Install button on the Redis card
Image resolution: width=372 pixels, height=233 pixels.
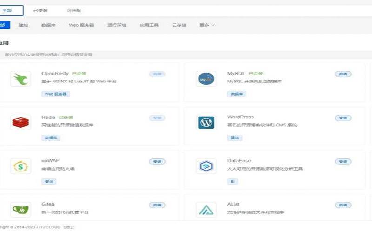click(157, 118)
